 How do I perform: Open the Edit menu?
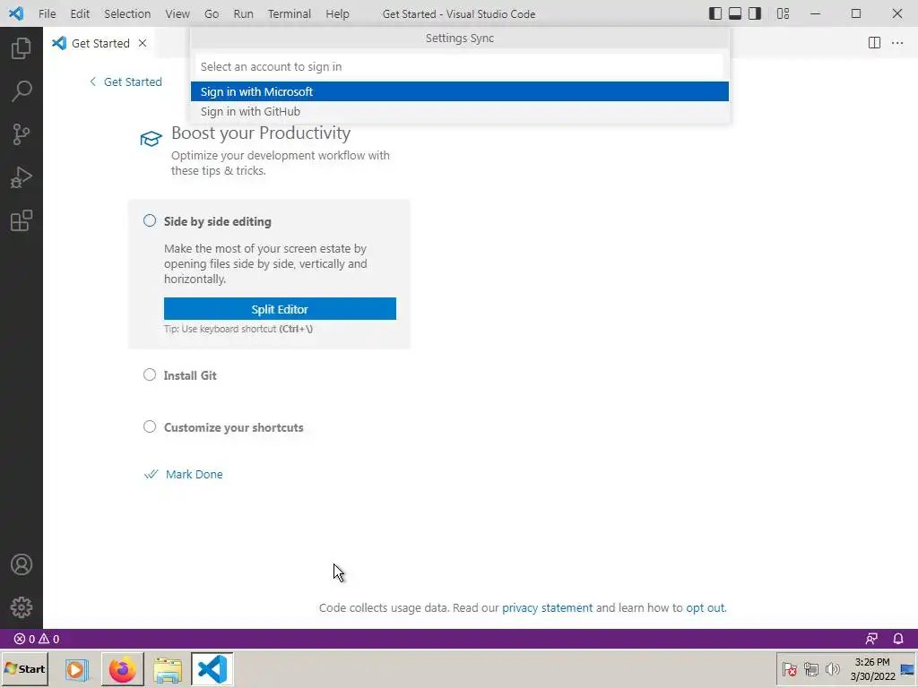click(x=80, y=13)
